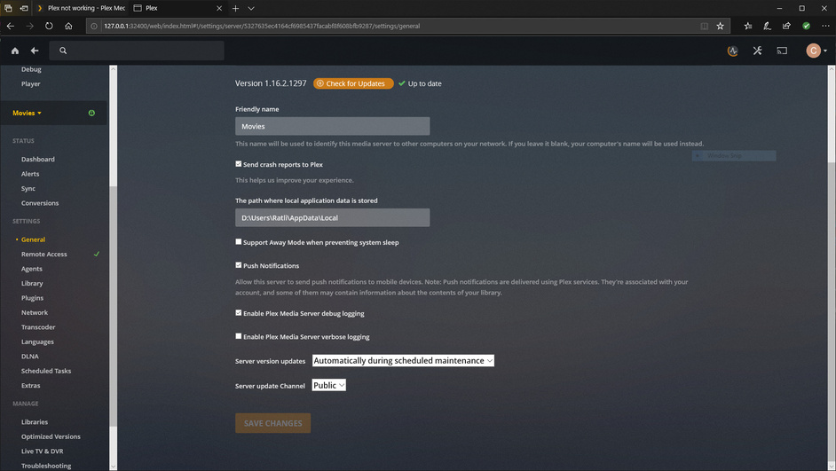Screen dimensions: 836x471
Task: Click green checkmark extension icon
Action: click(x=806, y=26)
